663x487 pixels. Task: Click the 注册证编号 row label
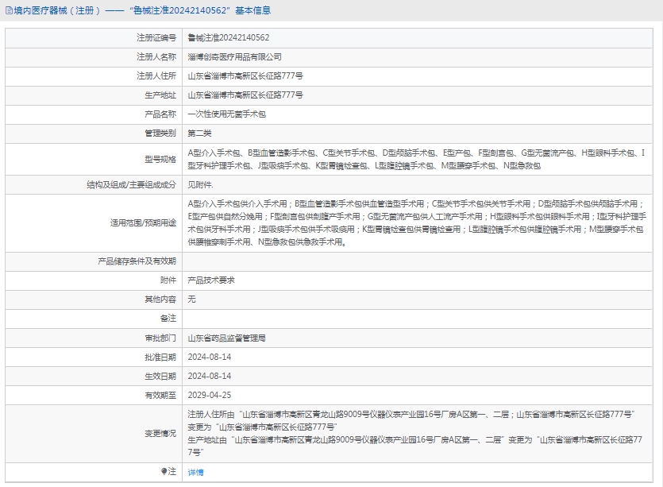point(156,37)
